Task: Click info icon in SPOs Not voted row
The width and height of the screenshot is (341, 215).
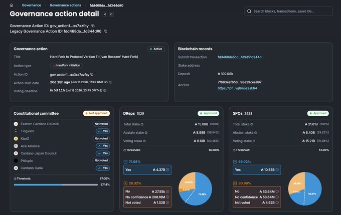Action: pyautogui.click(x=277, y=202)
